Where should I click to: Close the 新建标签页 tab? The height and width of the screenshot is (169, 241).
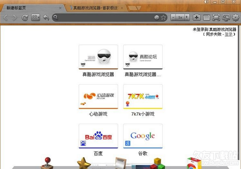[x=60, y=8]
